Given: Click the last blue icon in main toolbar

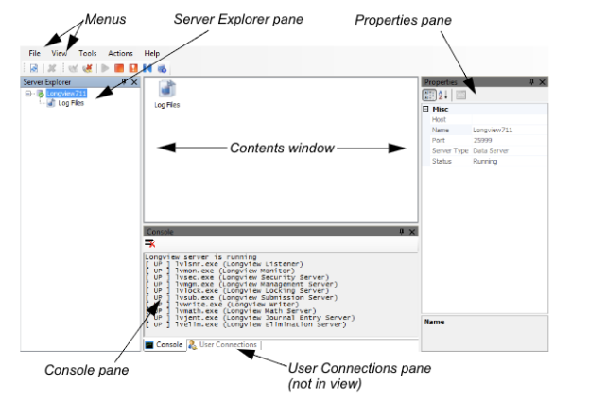Looking at the screenshot, I should pyautogui.click(x=163, y=69).
